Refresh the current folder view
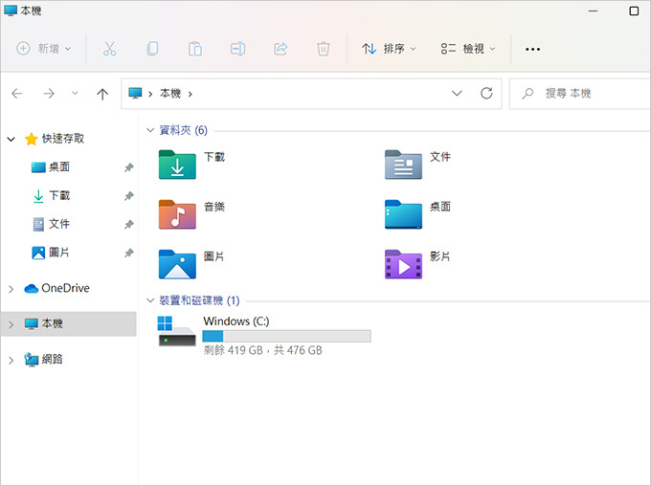Image resolution: width=651 pixels, height=486 pixels. point(486,94)
